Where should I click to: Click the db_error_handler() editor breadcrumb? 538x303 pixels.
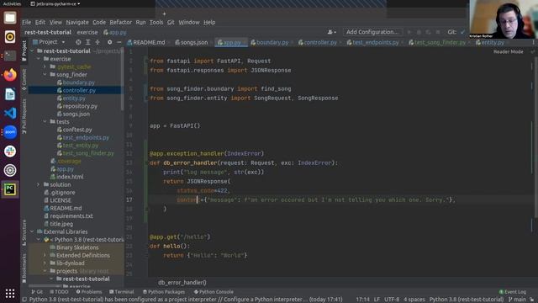pyautogui.click(x=182, y=283)
